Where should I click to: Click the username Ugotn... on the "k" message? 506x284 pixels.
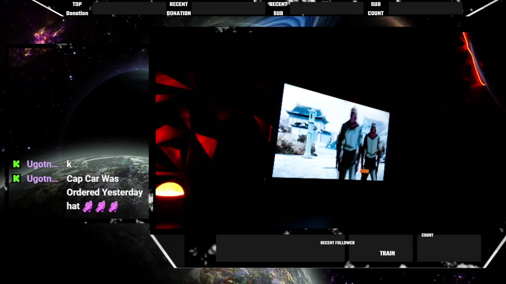(42, 164)
